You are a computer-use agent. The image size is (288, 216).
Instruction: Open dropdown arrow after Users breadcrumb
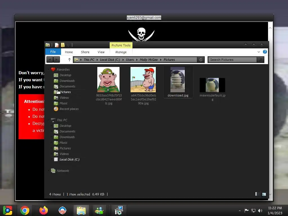coord(137,60)
